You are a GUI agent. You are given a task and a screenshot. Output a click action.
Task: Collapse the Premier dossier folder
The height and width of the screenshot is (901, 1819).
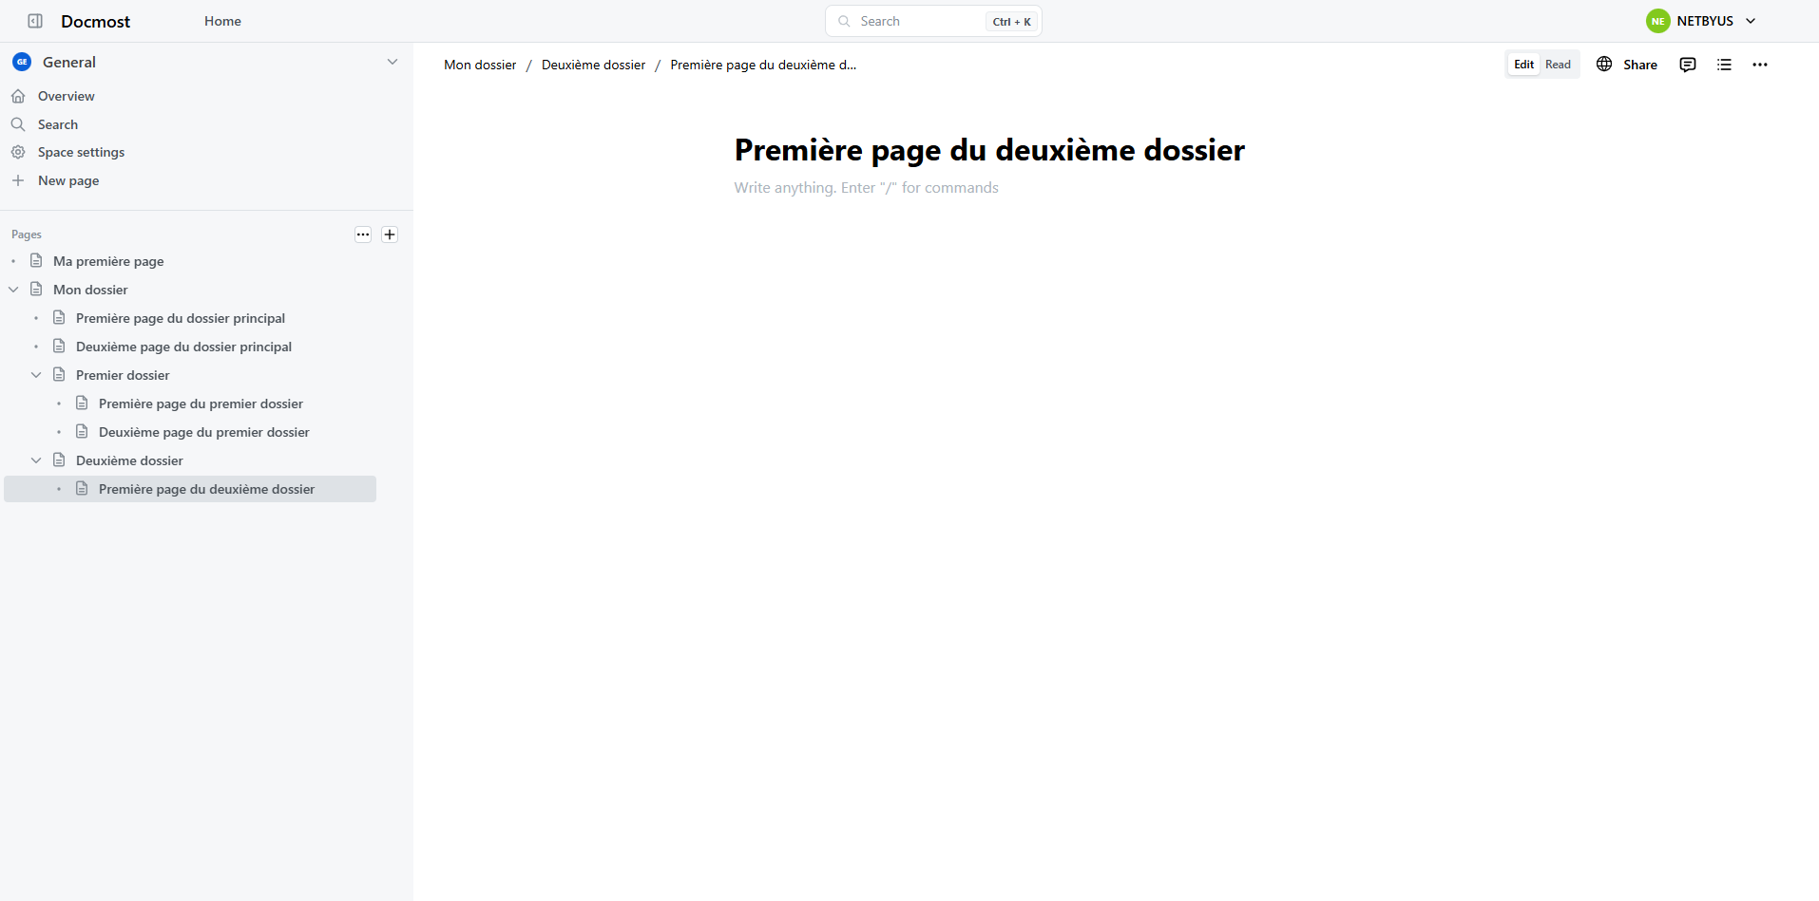click(x=36, y=375)
